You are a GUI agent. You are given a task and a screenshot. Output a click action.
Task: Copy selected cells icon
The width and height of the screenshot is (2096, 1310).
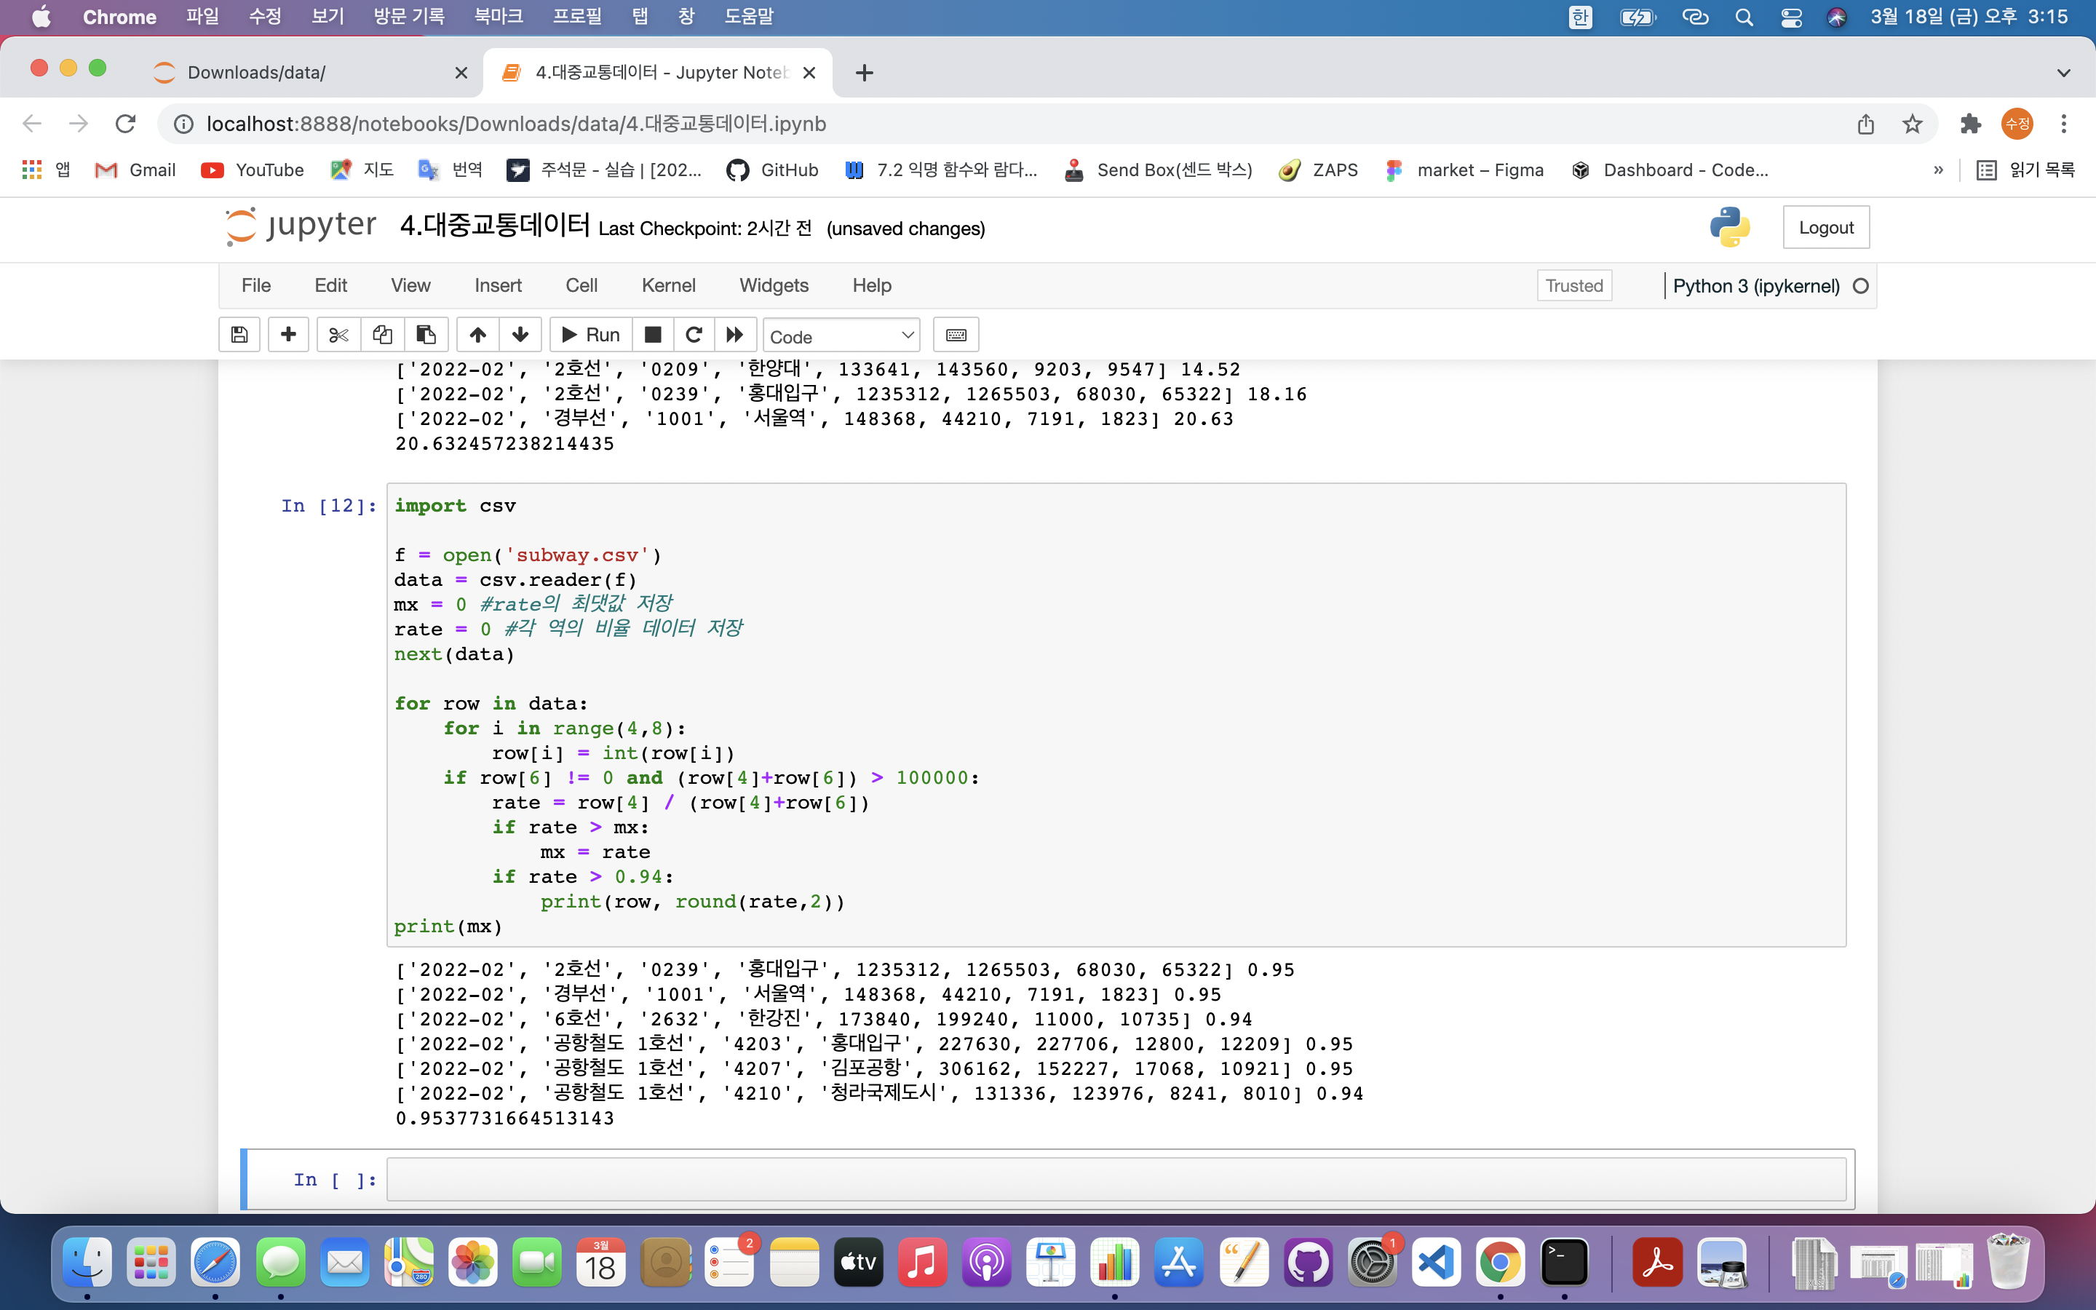(x=382, y=336)
